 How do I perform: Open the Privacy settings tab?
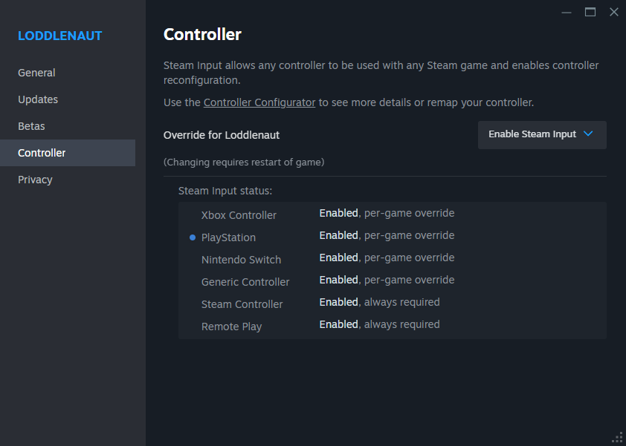36,180
